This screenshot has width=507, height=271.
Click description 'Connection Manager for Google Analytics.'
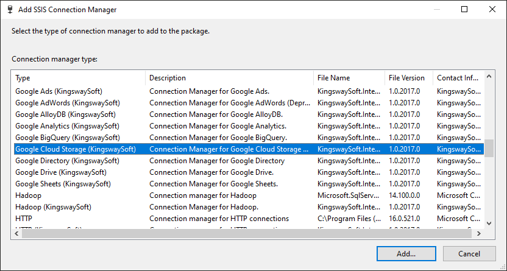[218, 126]
